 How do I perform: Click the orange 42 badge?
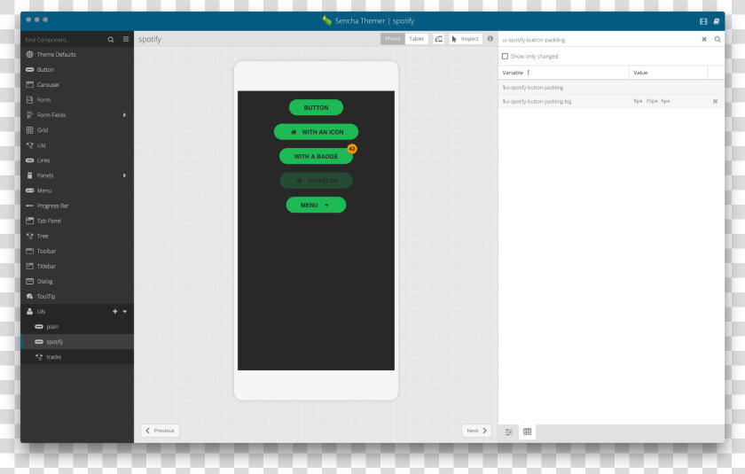351,149
